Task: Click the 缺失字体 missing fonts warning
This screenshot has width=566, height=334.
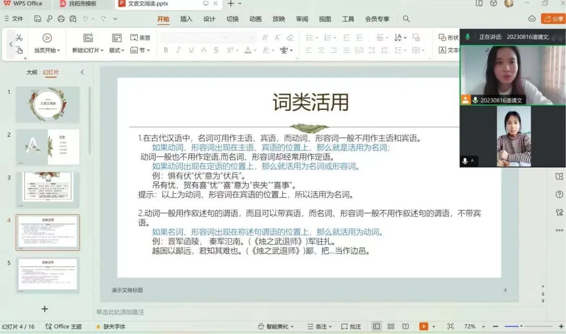Action: point(110,327)
